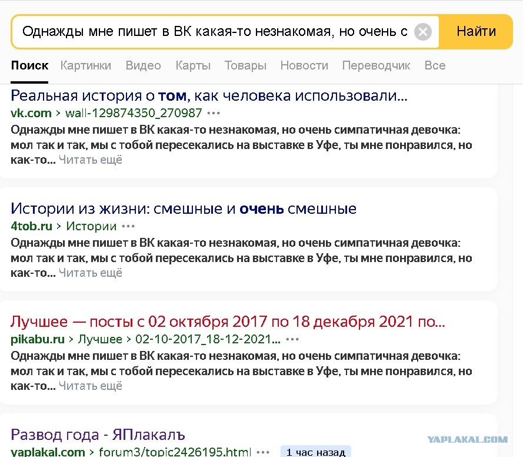Open the Лучшее breadcrumb of pikabu.ru
523x457 pixels.
coord(100,339)
